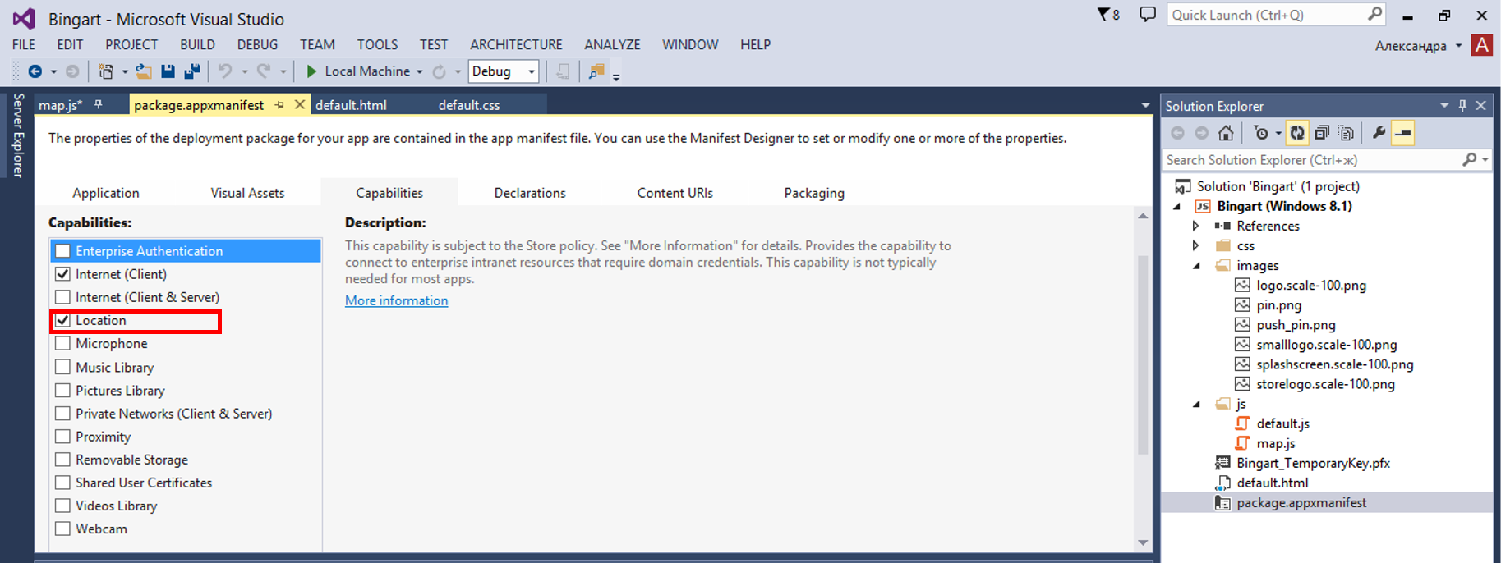Select push_pin.png in Solution Explorer

coord(1296,325)
